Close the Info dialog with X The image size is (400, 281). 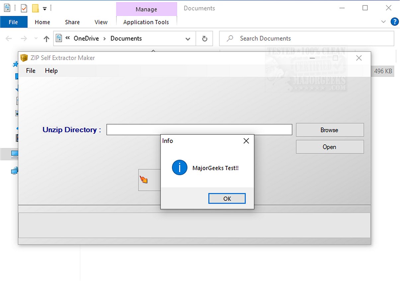click(x=246, y=141)
